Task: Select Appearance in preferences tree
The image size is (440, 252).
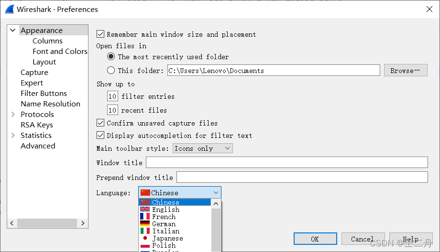Action: [42, 30]
